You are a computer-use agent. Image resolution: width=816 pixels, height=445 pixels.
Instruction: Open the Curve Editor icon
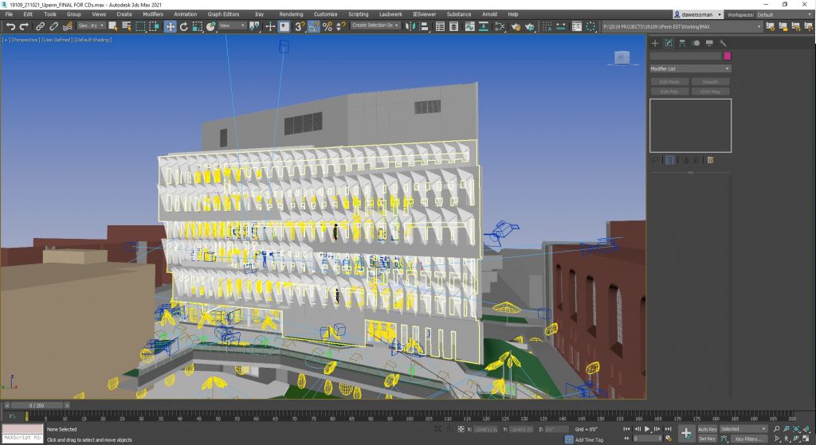(470, 26)
